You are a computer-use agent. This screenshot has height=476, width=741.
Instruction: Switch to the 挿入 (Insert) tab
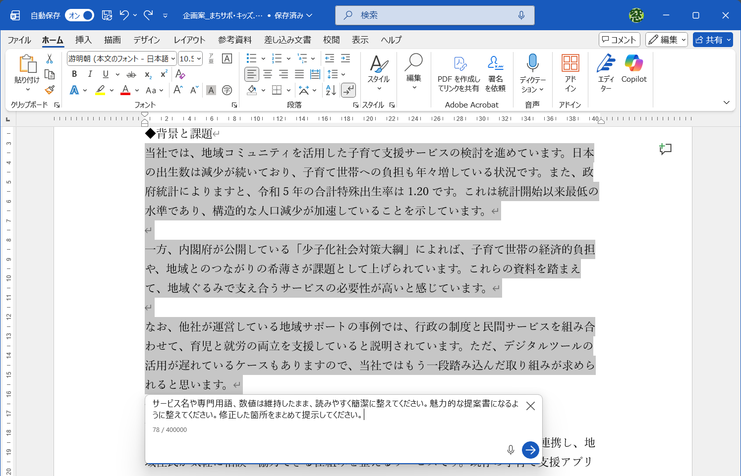83,40
